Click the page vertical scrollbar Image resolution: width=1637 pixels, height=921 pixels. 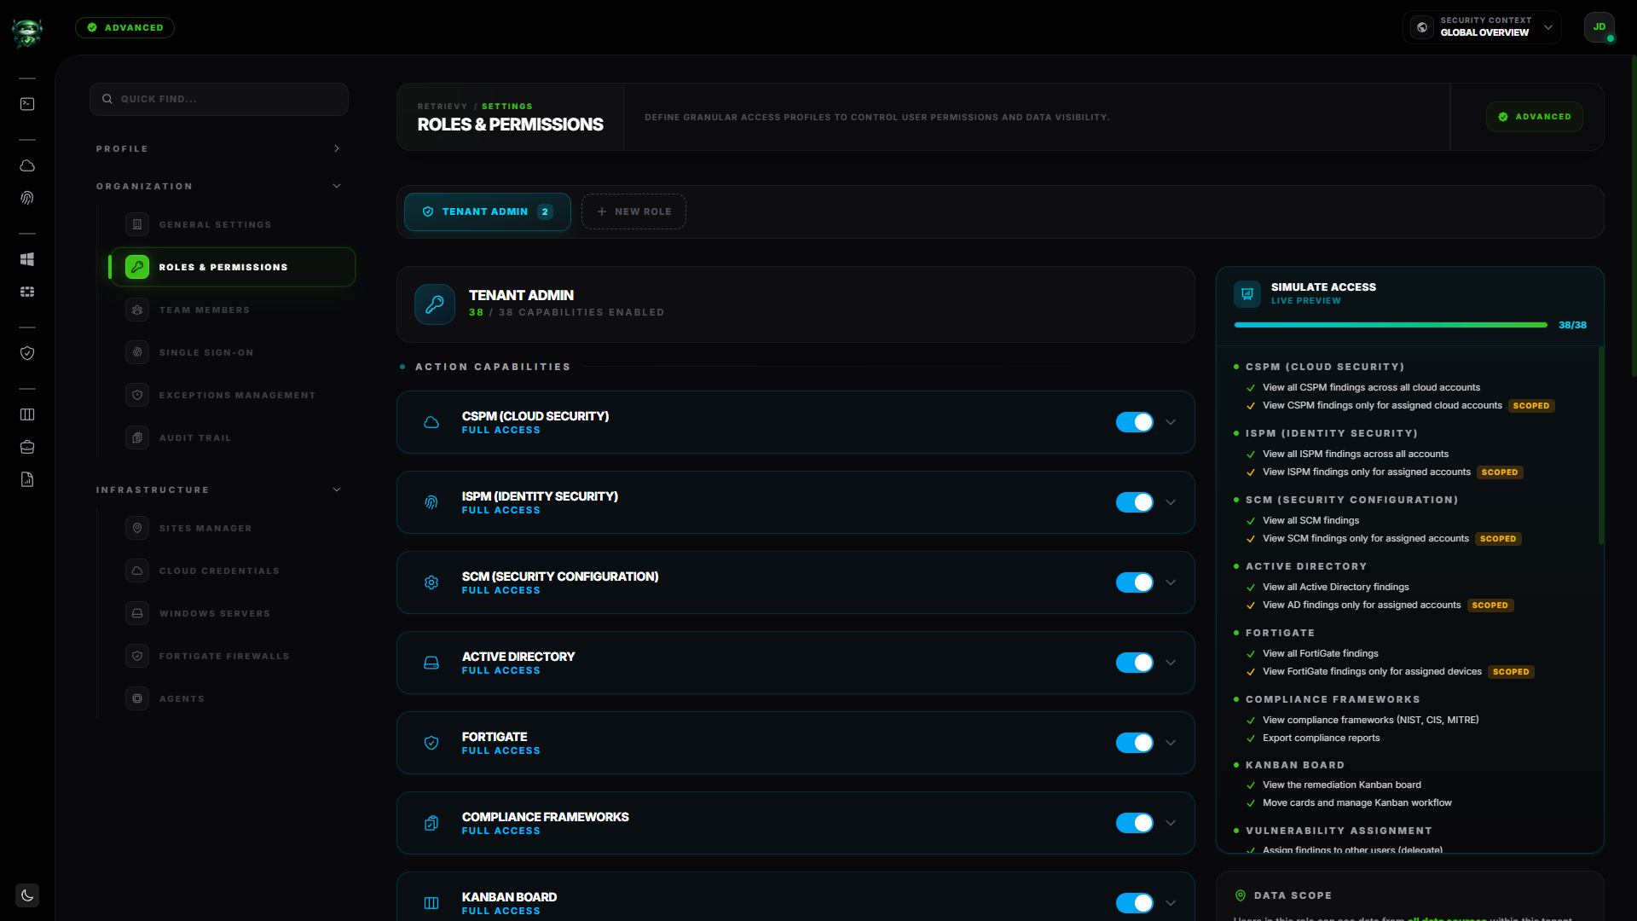click(1634, 217)
